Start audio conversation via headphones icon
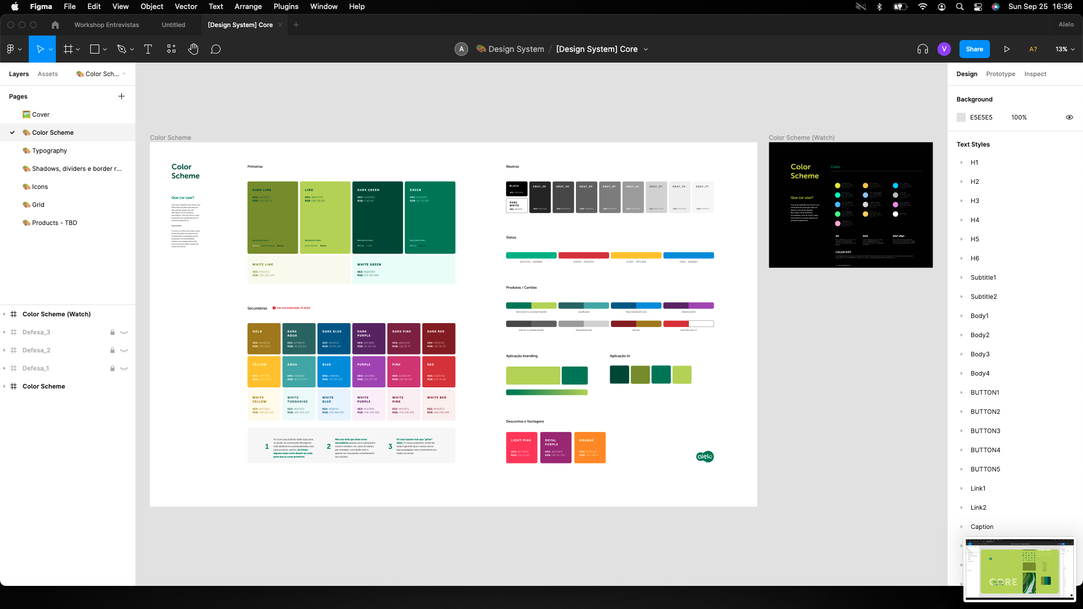 (x=923, y=49)
